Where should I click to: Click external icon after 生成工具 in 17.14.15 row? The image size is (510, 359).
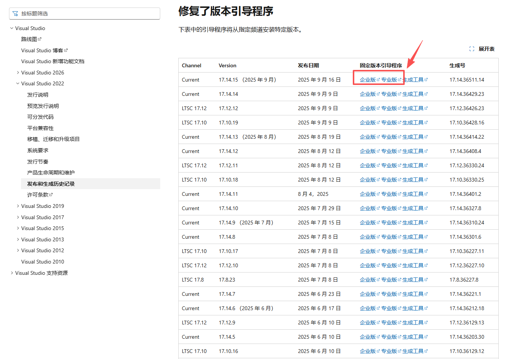pos(426,80)
